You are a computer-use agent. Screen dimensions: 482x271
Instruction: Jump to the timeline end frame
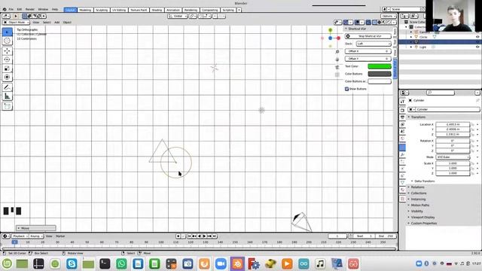pyautogui.click(x=215, y=236)
